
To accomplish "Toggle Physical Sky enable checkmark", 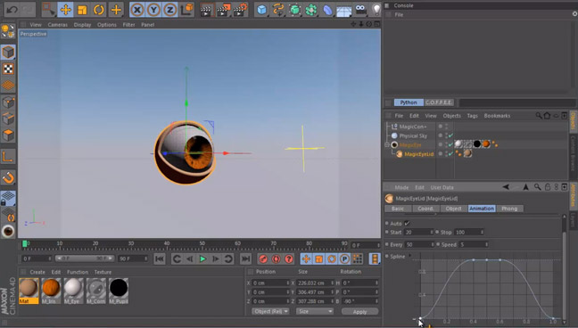I will coord(450,135).
